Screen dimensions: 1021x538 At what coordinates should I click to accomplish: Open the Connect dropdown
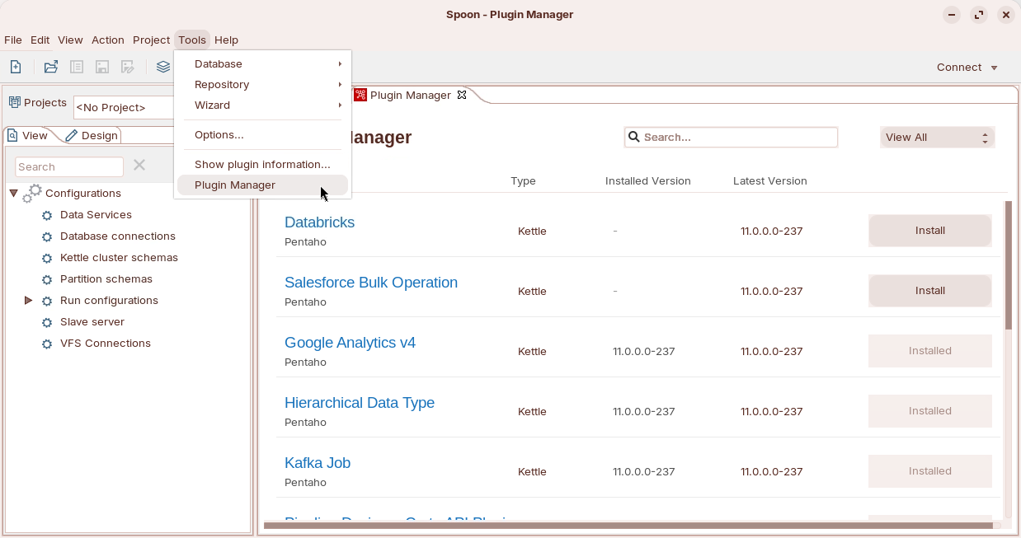pos(967,68)
